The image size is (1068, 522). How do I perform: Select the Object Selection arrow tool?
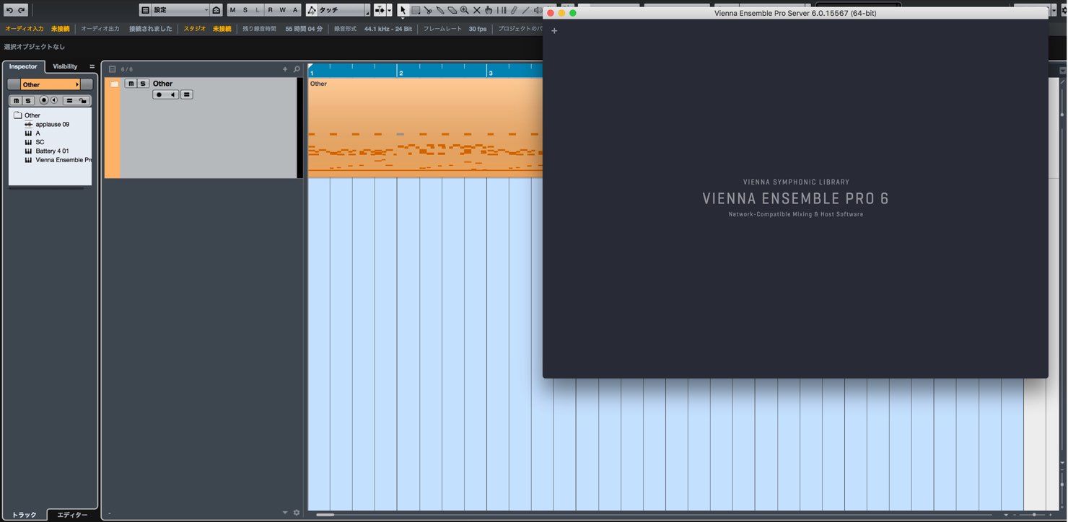point(403,10)
